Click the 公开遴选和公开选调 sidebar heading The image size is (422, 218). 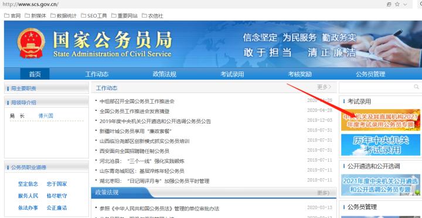[373, 166]
